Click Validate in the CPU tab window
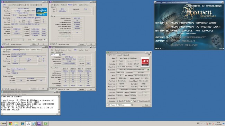The height and width of the screenshot is (126, 225). point(34,44)
